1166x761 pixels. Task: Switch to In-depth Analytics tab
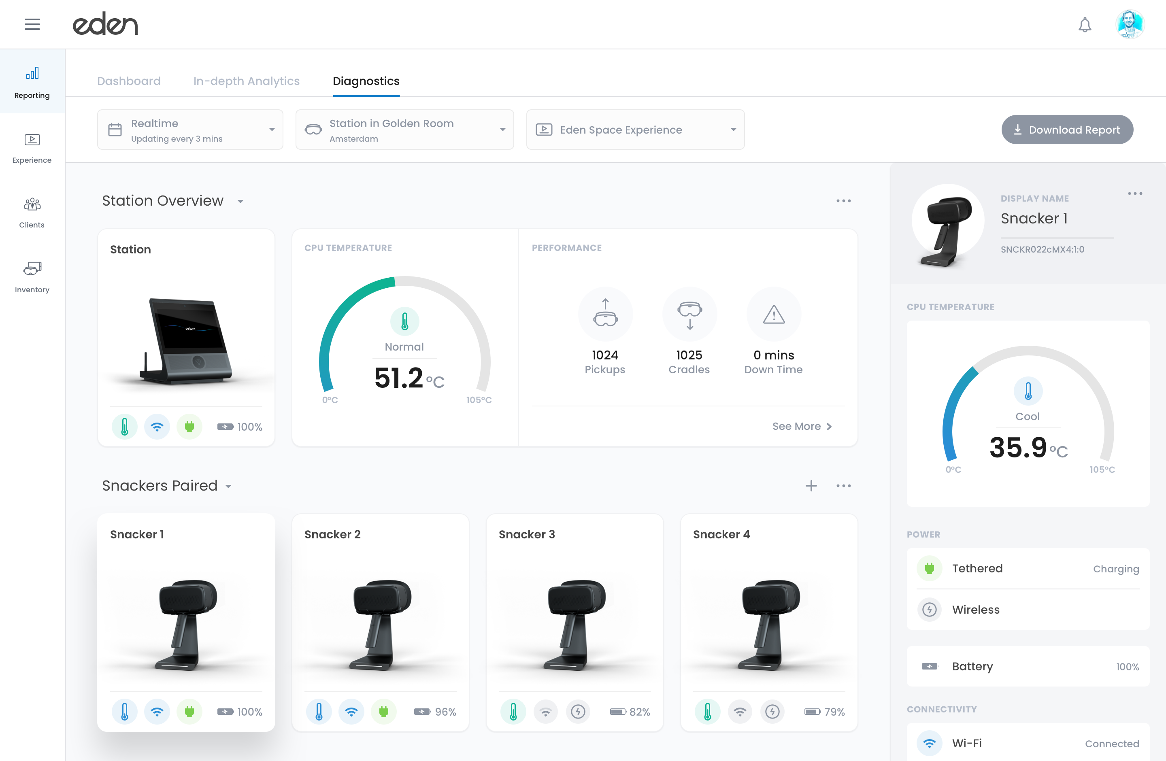pos(247,81)
